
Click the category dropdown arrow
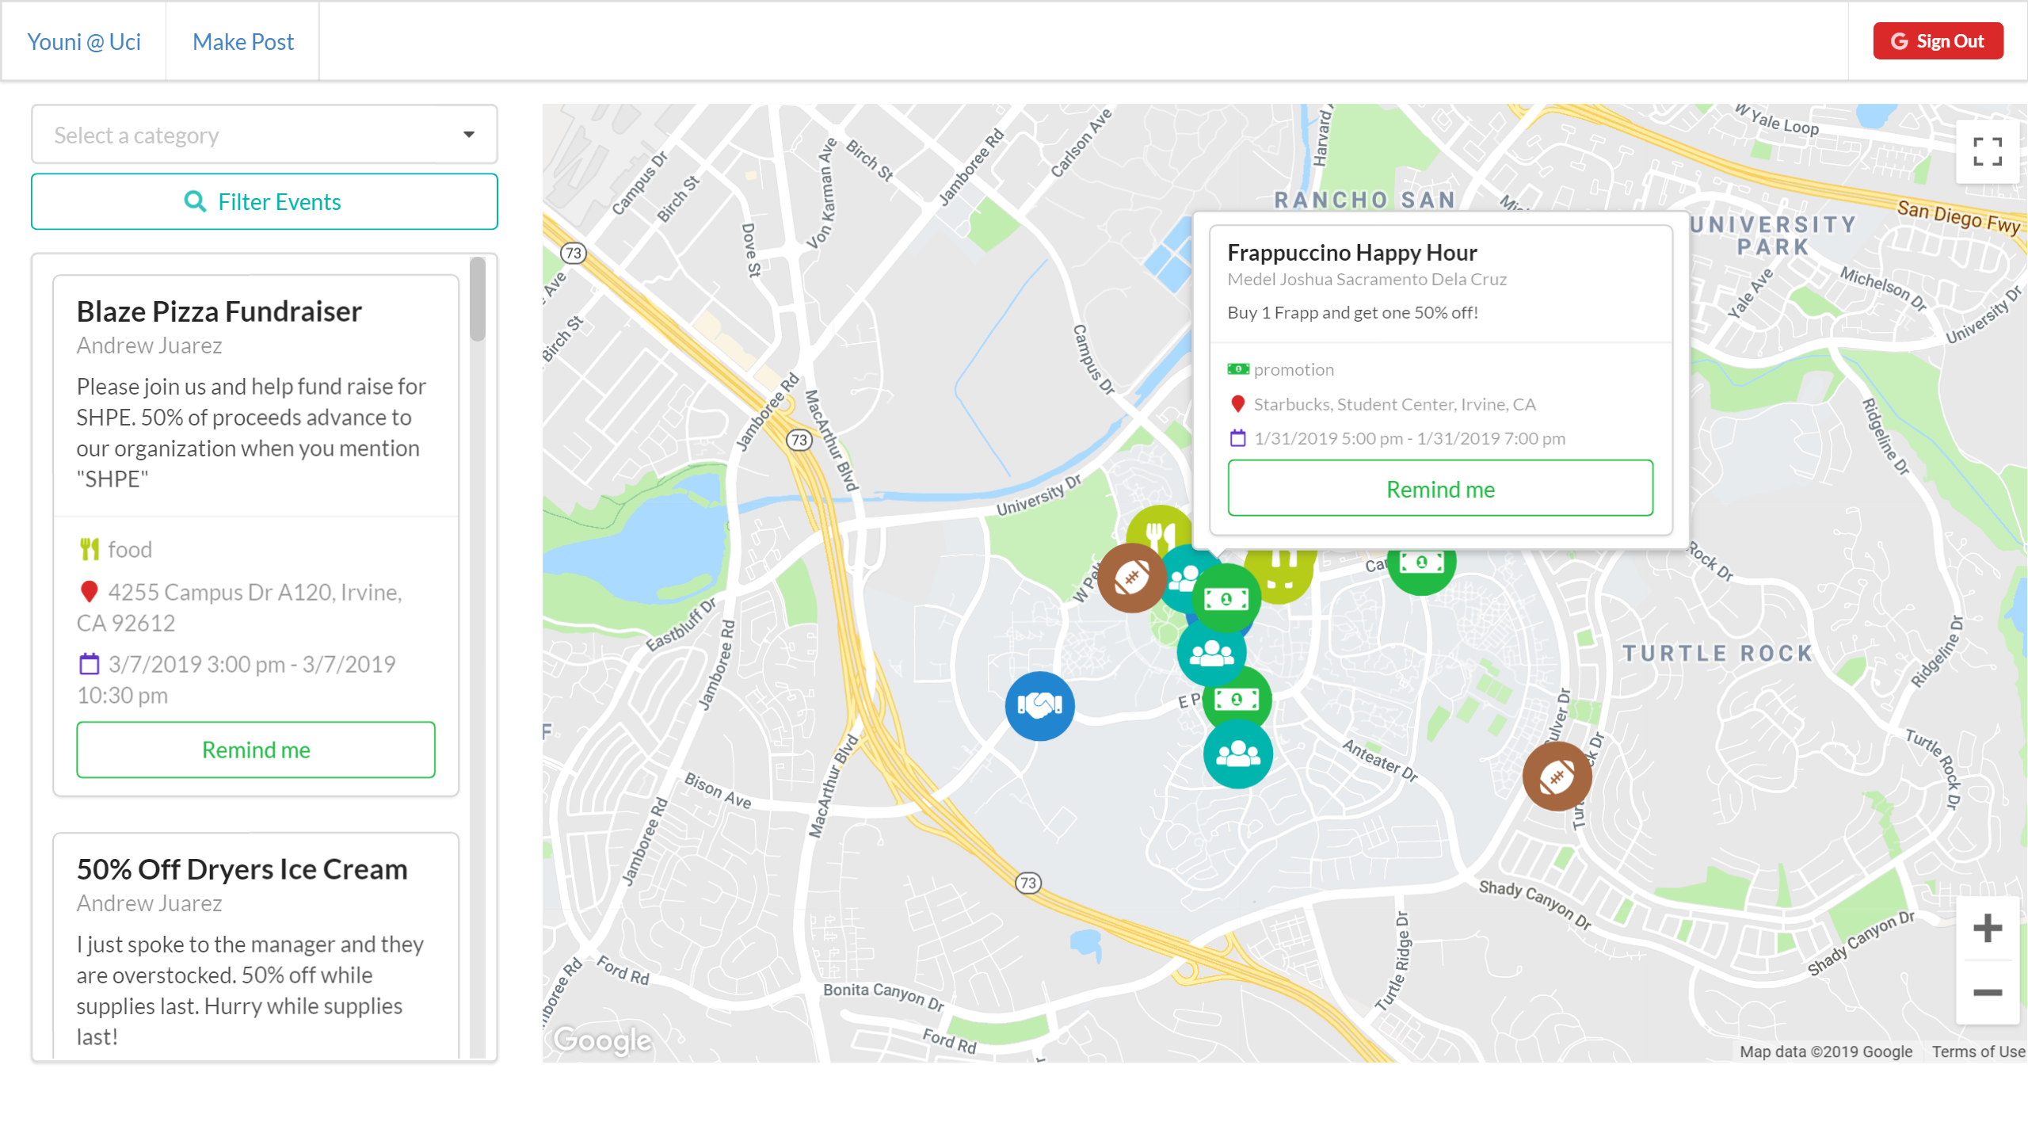(469, 135)
